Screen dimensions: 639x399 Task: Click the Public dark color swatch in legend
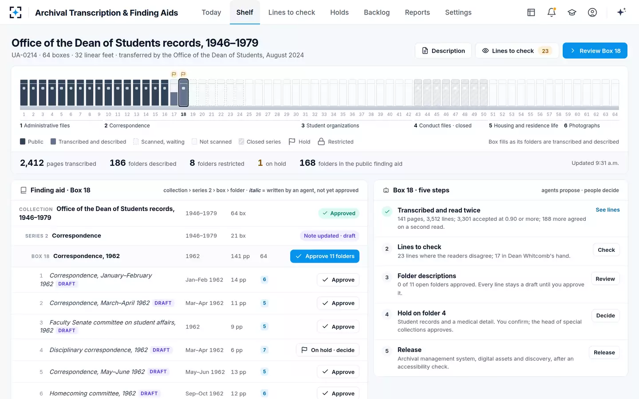pos(23,141)
